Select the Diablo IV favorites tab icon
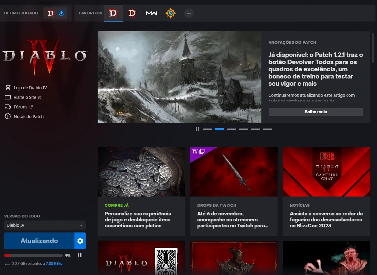This screenshot has width=377, height=275. (x=113, y=13)
